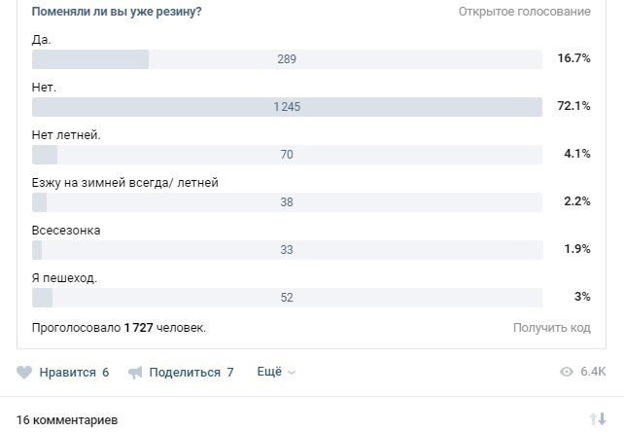Click the 1 727 voters count
The image size is (624, 432).
click(x=138, y=328)
